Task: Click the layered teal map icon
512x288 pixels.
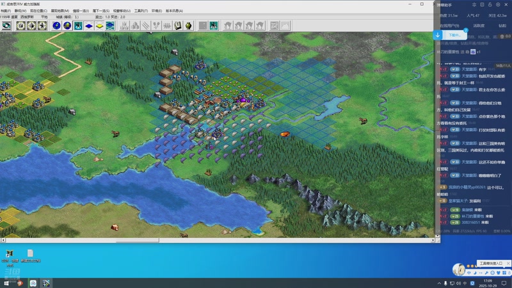Action: pyautogui.click(x=110, y=26)
